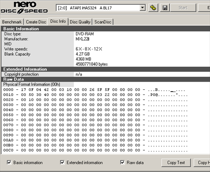Click hex row offset 0000

(x=8, y=90)
